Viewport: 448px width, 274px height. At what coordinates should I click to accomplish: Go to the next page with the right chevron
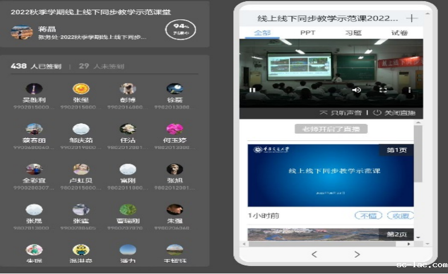(357, 255)
